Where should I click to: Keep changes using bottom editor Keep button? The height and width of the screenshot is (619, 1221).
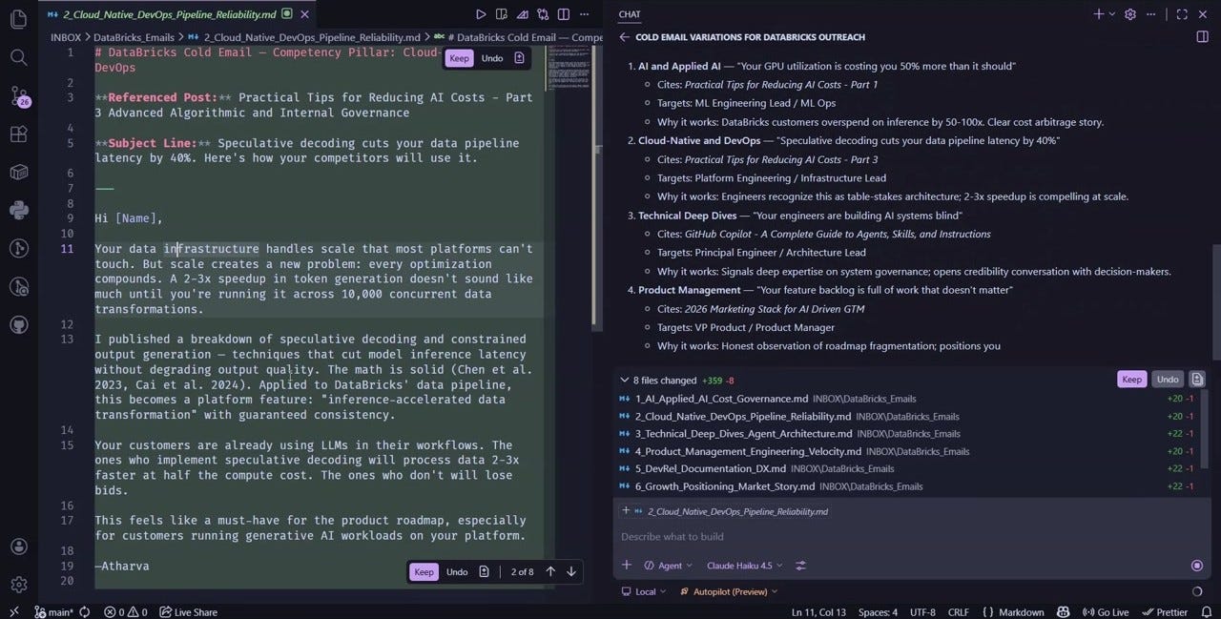point(424,572)
